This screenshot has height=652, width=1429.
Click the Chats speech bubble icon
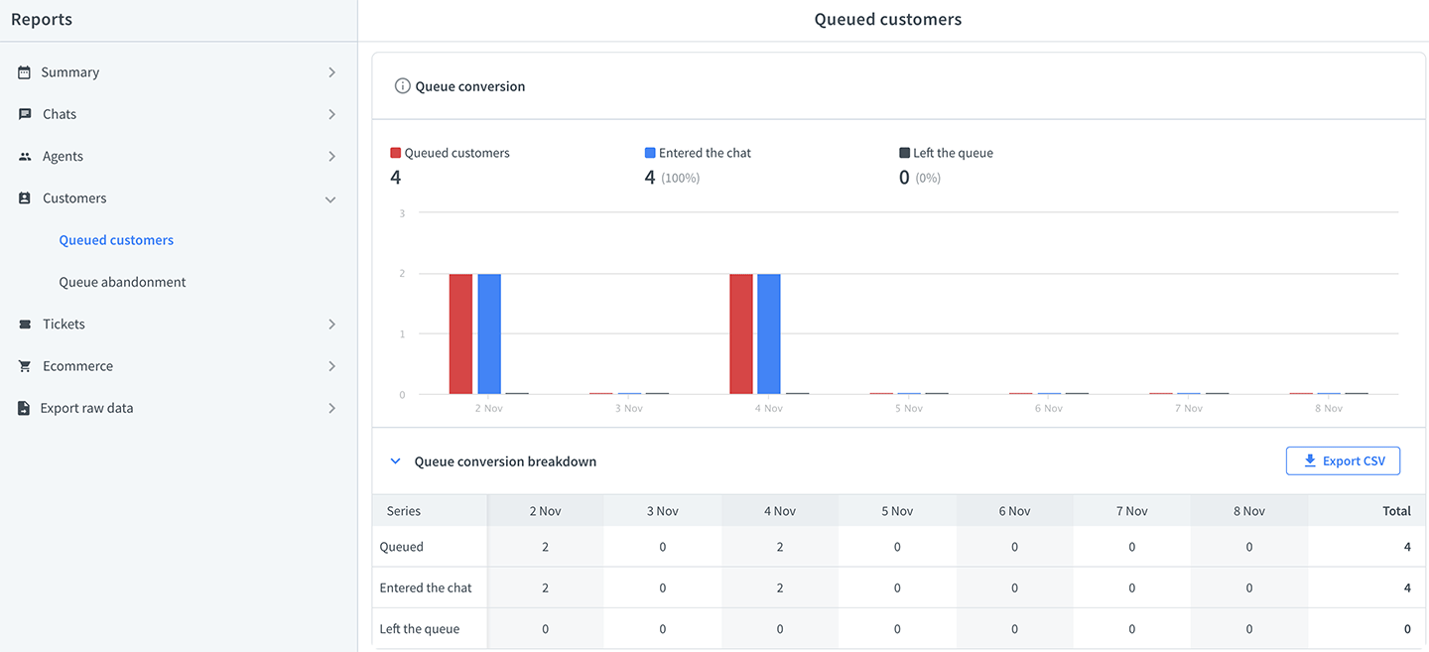pos(25,114)
